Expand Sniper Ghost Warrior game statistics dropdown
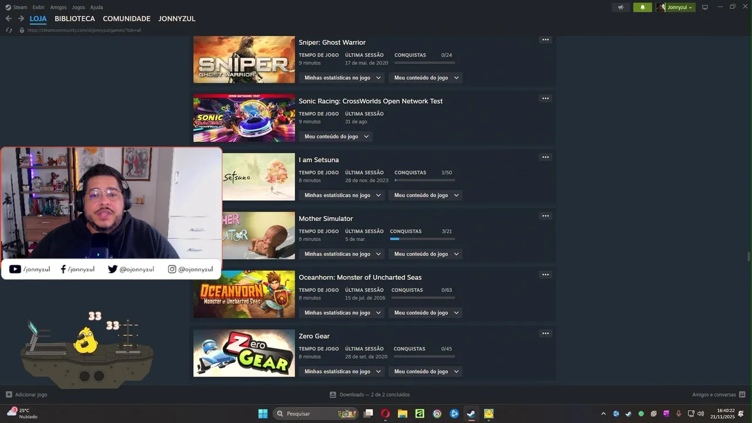Viewport: 752px width, 423px height. [x=343, y=78]
